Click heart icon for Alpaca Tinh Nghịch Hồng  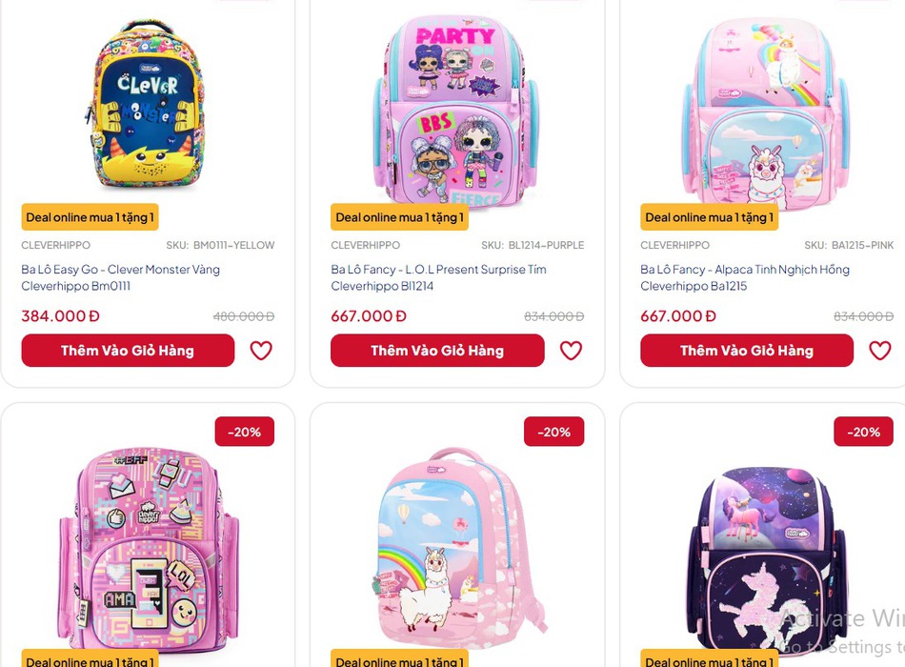point(880,350)
